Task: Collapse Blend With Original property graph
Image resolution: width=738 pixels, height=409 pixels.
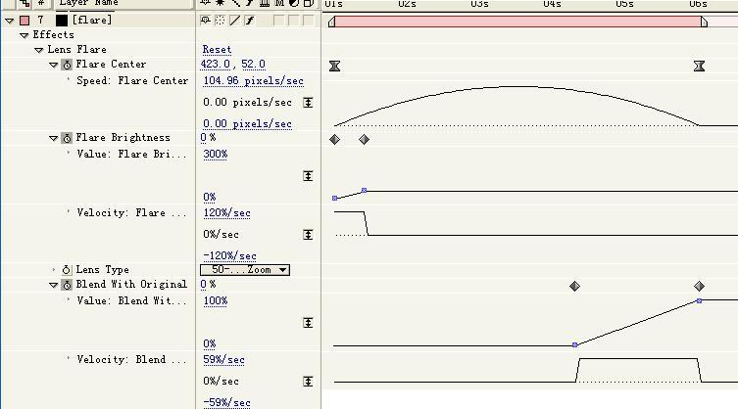Action: point(53,285)
